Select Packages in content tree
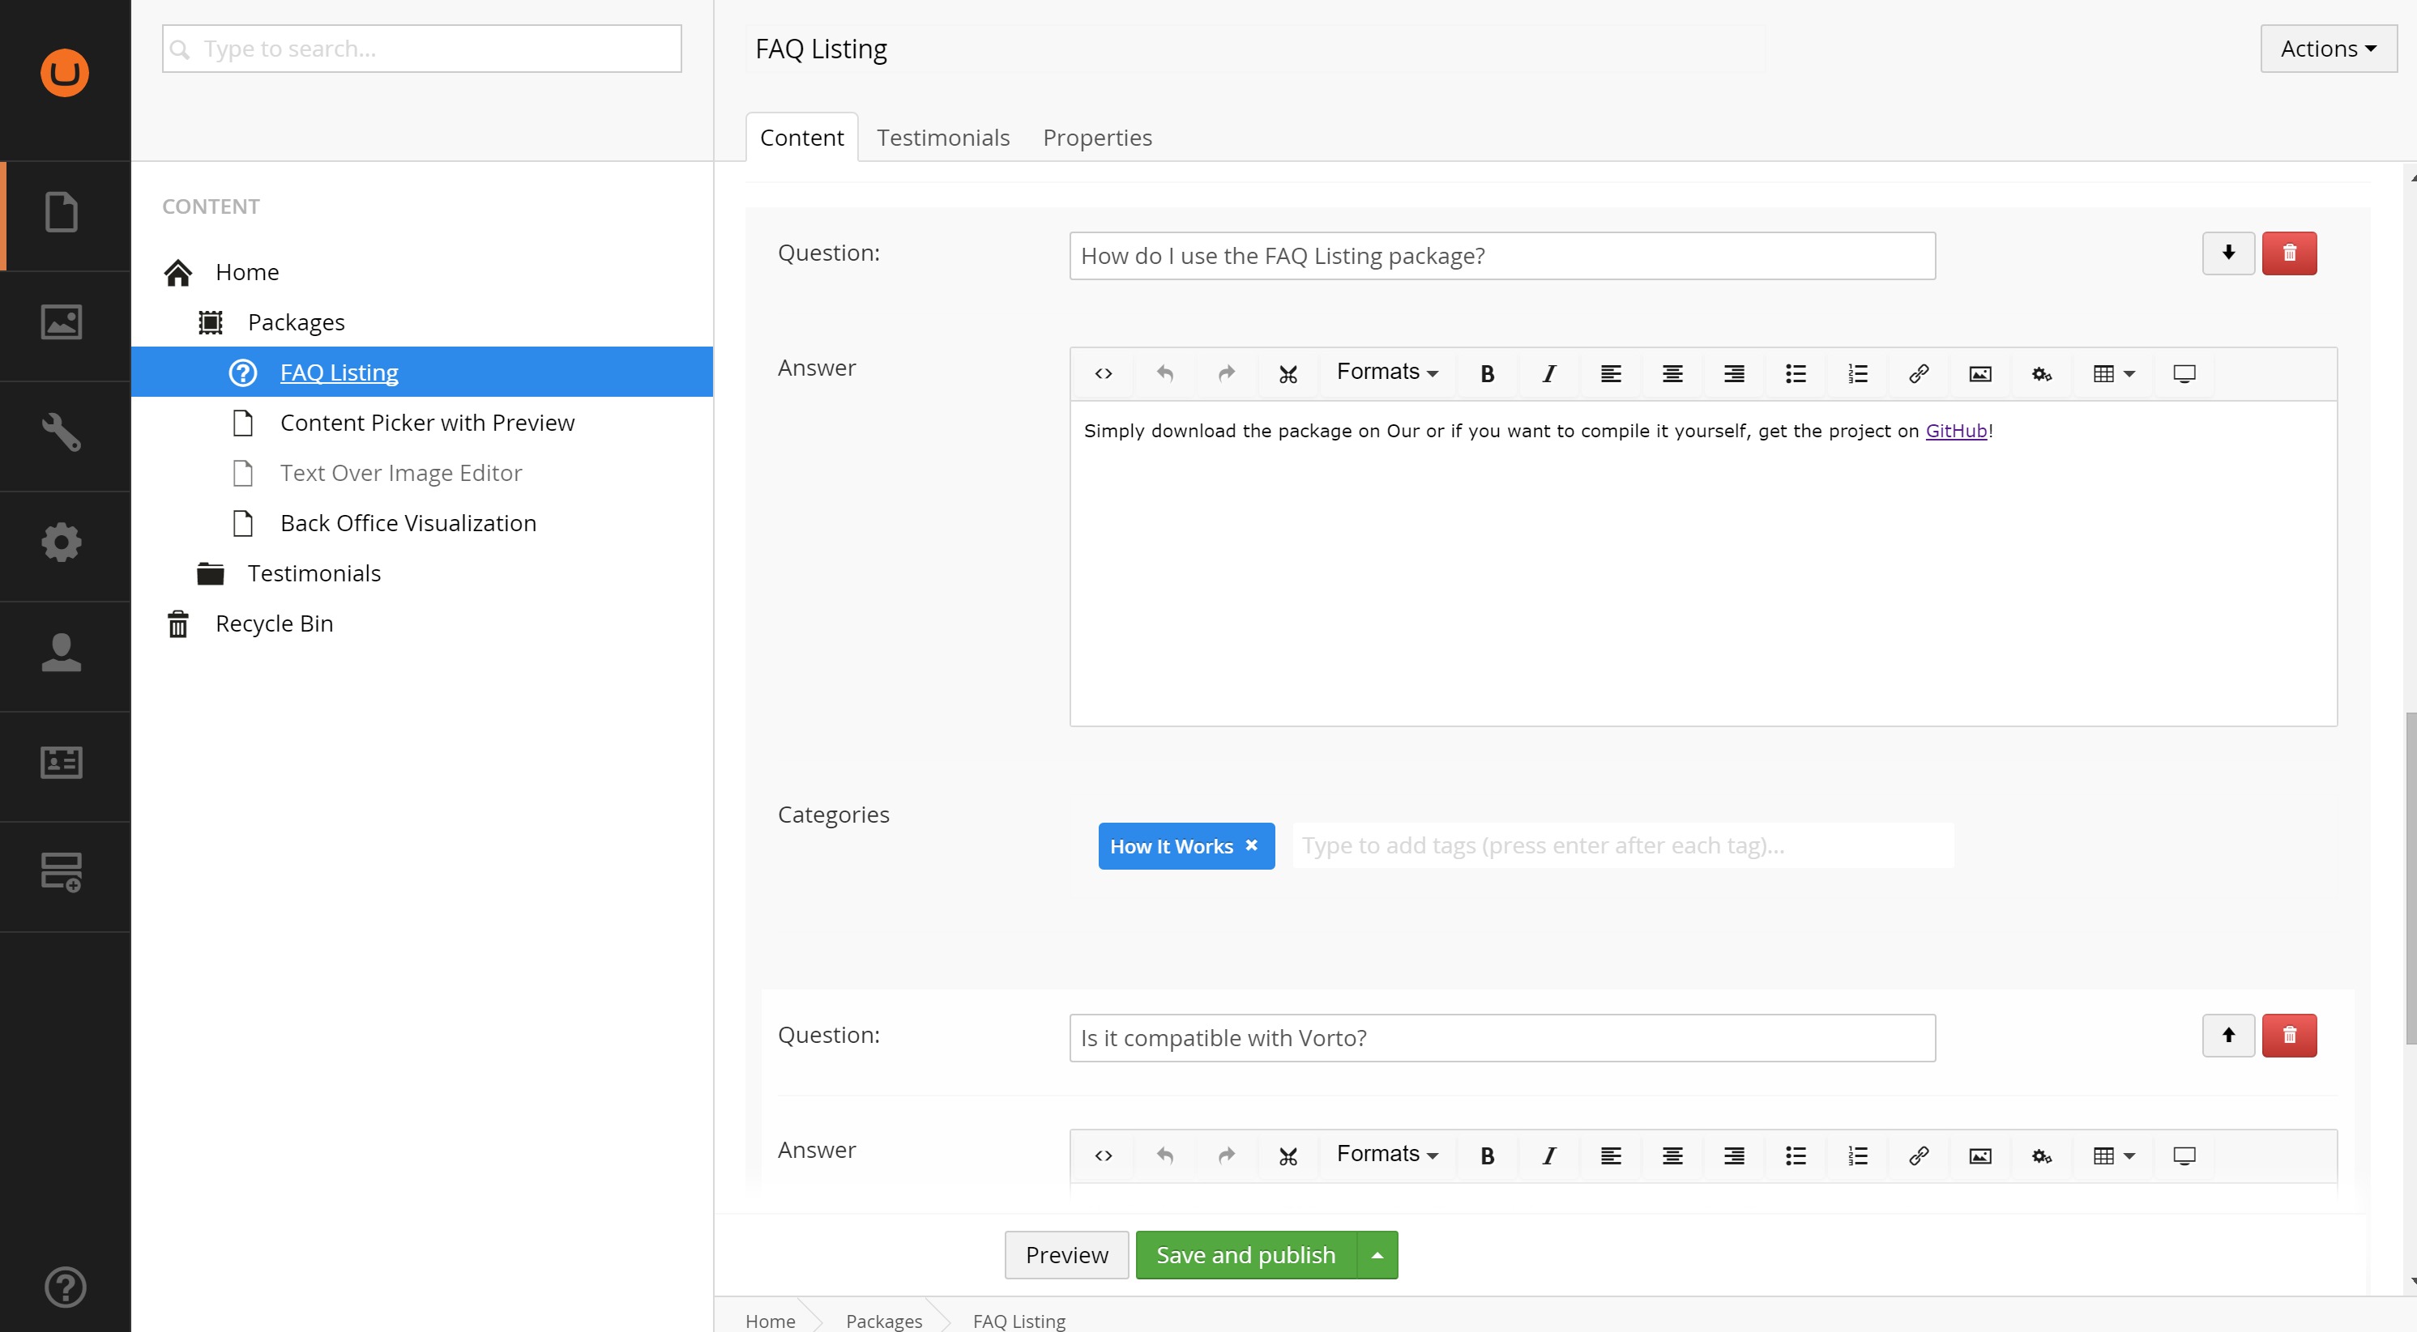Image resolution: width=2417 pixels, height=1332 pixels. tap(296, 322)
